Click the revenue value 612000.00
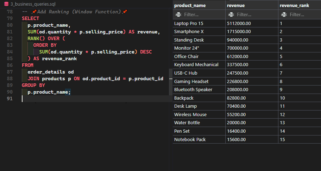Viewport: 321px width, 171px height. [x=238, y=56]
